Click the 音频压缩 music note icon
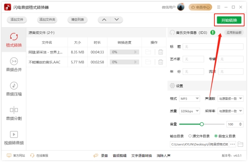 click(x=14, y=86)
